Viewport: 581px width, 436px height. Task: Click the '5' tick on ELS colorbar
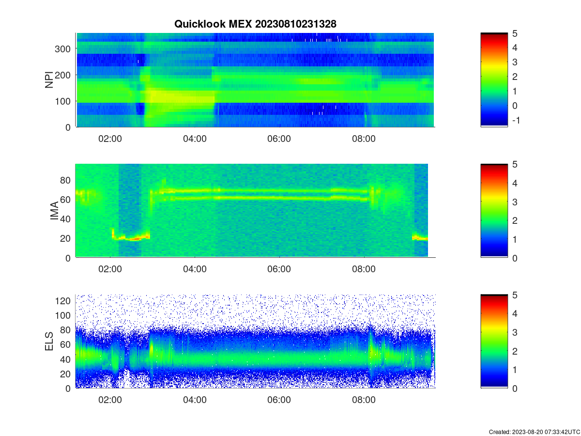tap(515, 295)
